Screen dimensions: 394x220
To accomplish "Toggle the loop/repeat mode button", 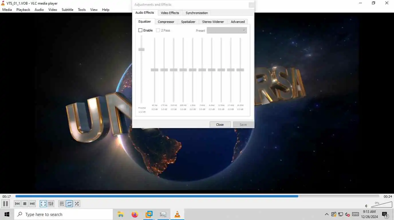I will [x=69, y=204].
